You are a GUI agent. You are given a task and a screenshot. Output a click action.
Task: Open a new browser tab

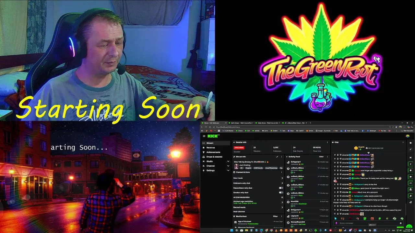310,123
